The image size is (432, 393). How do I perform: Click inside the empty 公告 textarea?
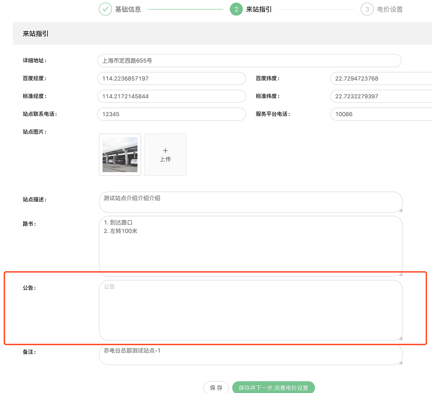point(250,310)
